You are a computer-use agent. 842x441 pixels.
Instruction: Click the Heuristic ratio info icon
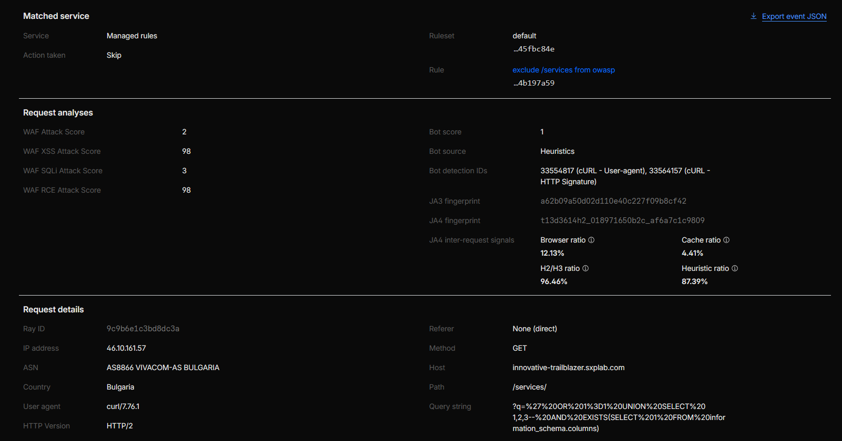[x=735, y=268]
